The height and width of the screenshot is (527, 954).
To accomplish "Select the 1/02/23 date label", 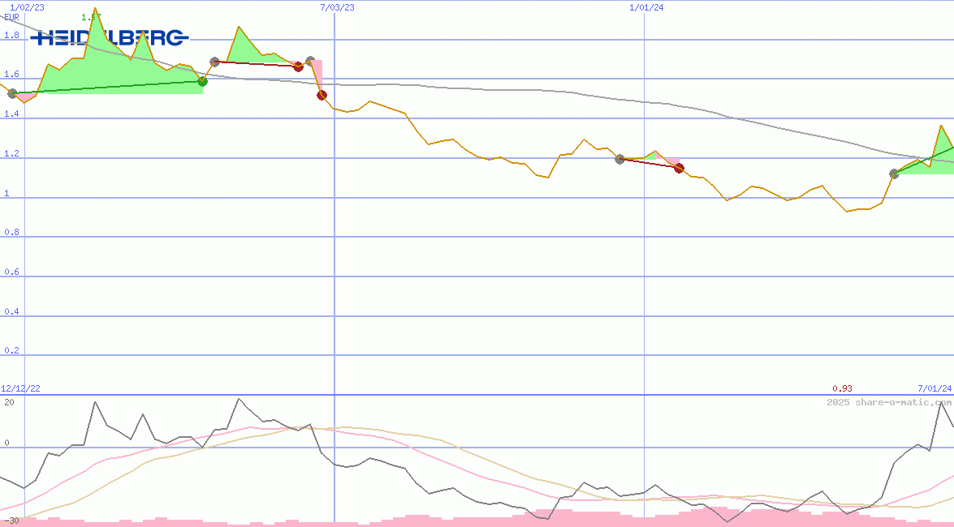I will 21,7.
